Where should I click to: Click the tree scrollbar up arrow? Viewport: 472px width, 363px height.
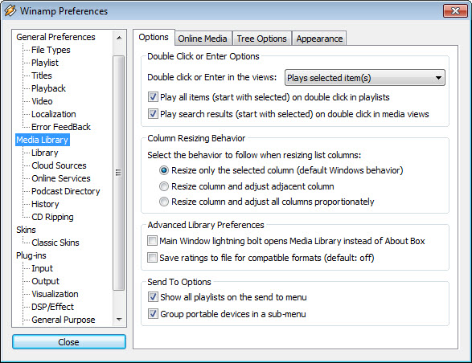(119, 38)
